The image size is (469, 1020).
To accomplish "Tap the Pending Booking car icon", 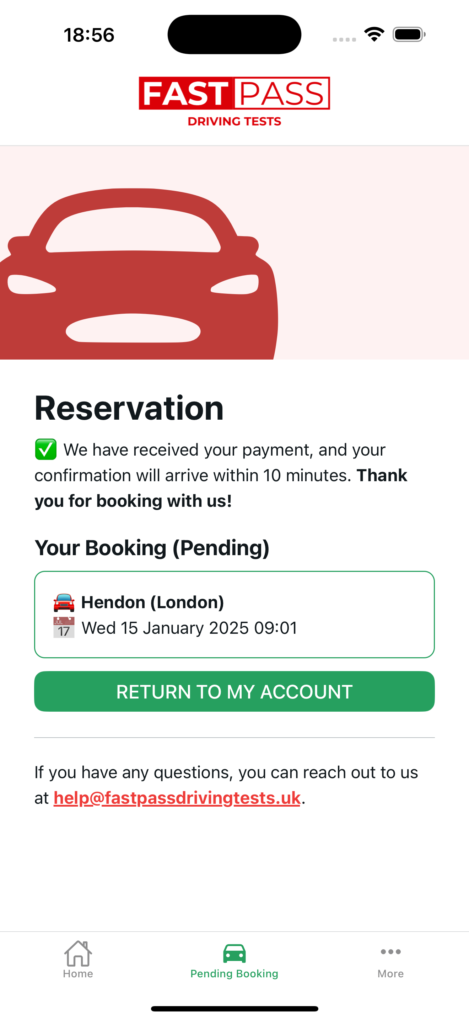I will click(234, 953).
